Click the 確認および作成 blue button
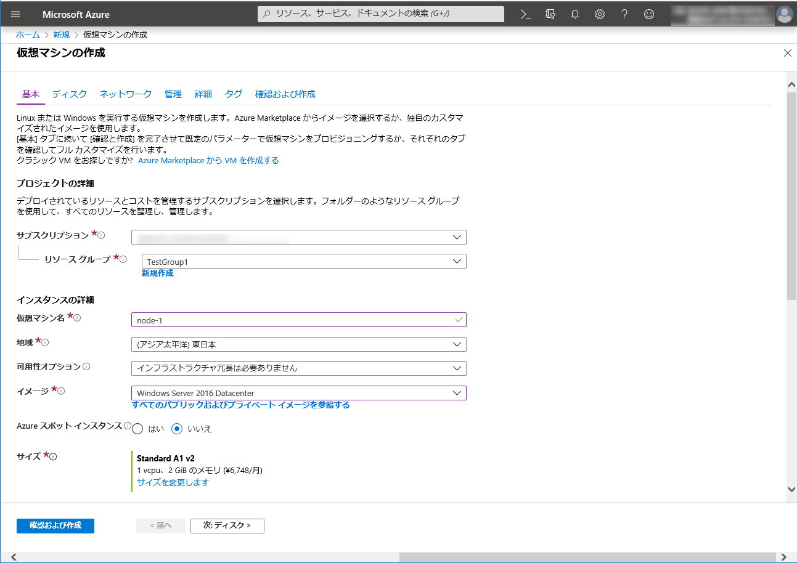The width and height of the screenshot is (797, 563). tap(55, 525)
